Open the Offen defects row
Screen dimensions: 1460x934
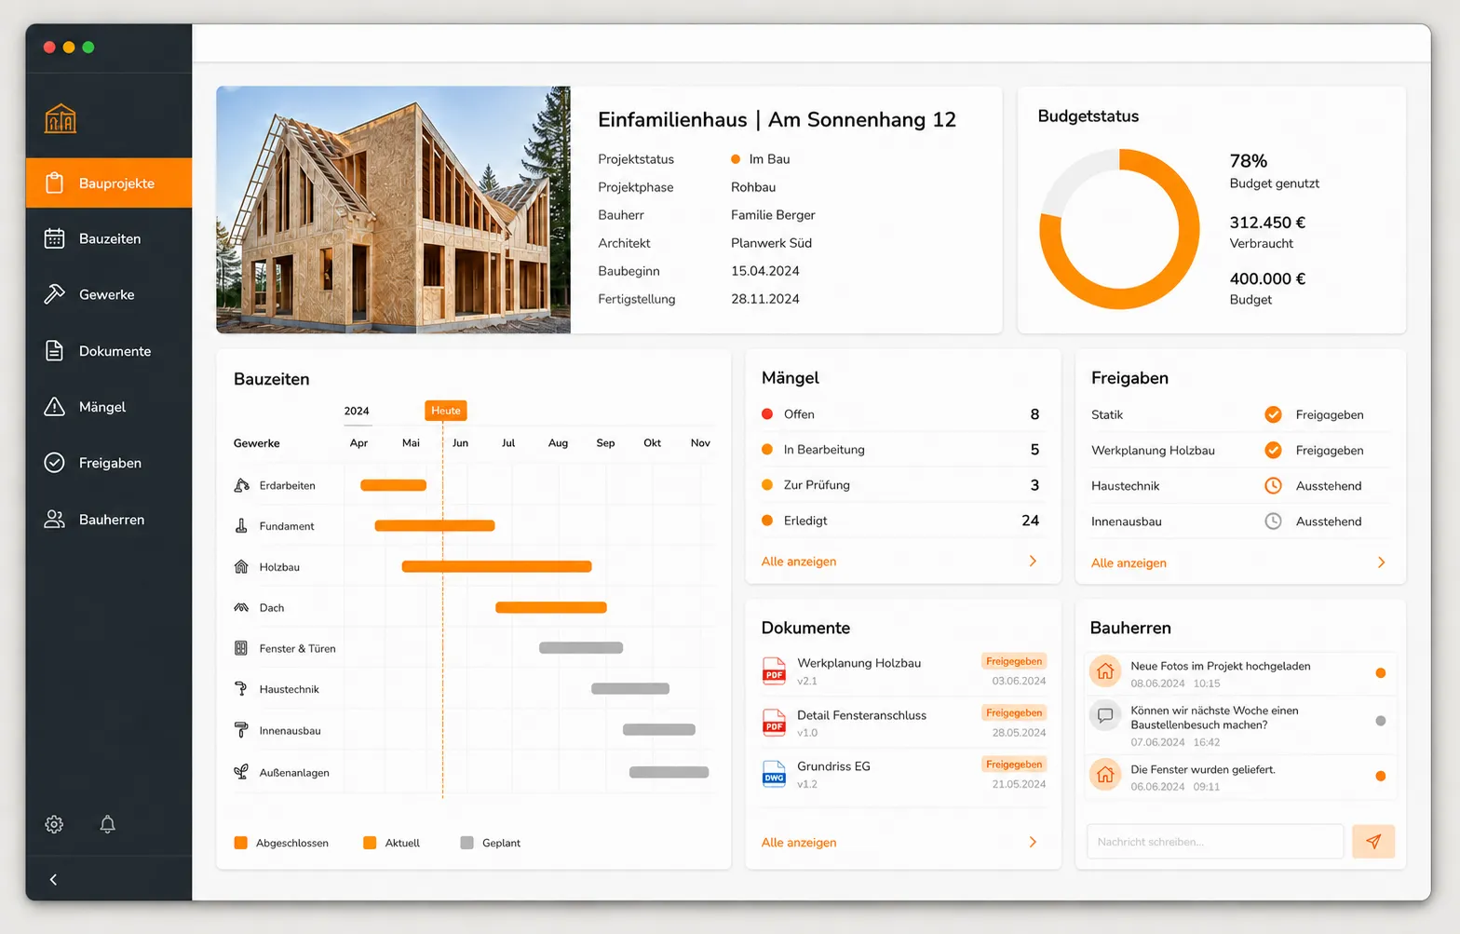(x=902, y=414)
